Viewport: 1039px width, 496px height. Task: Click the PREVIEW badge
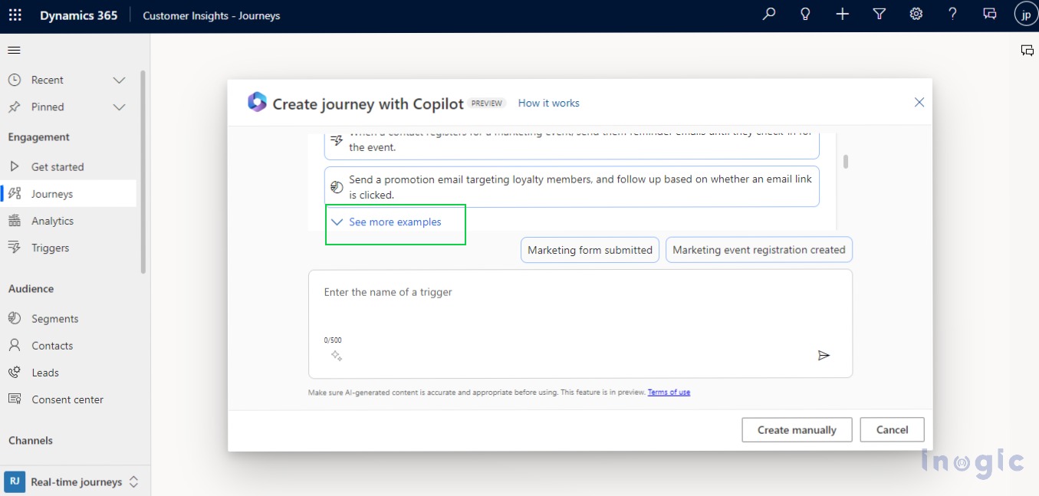(x=487, y=103)
